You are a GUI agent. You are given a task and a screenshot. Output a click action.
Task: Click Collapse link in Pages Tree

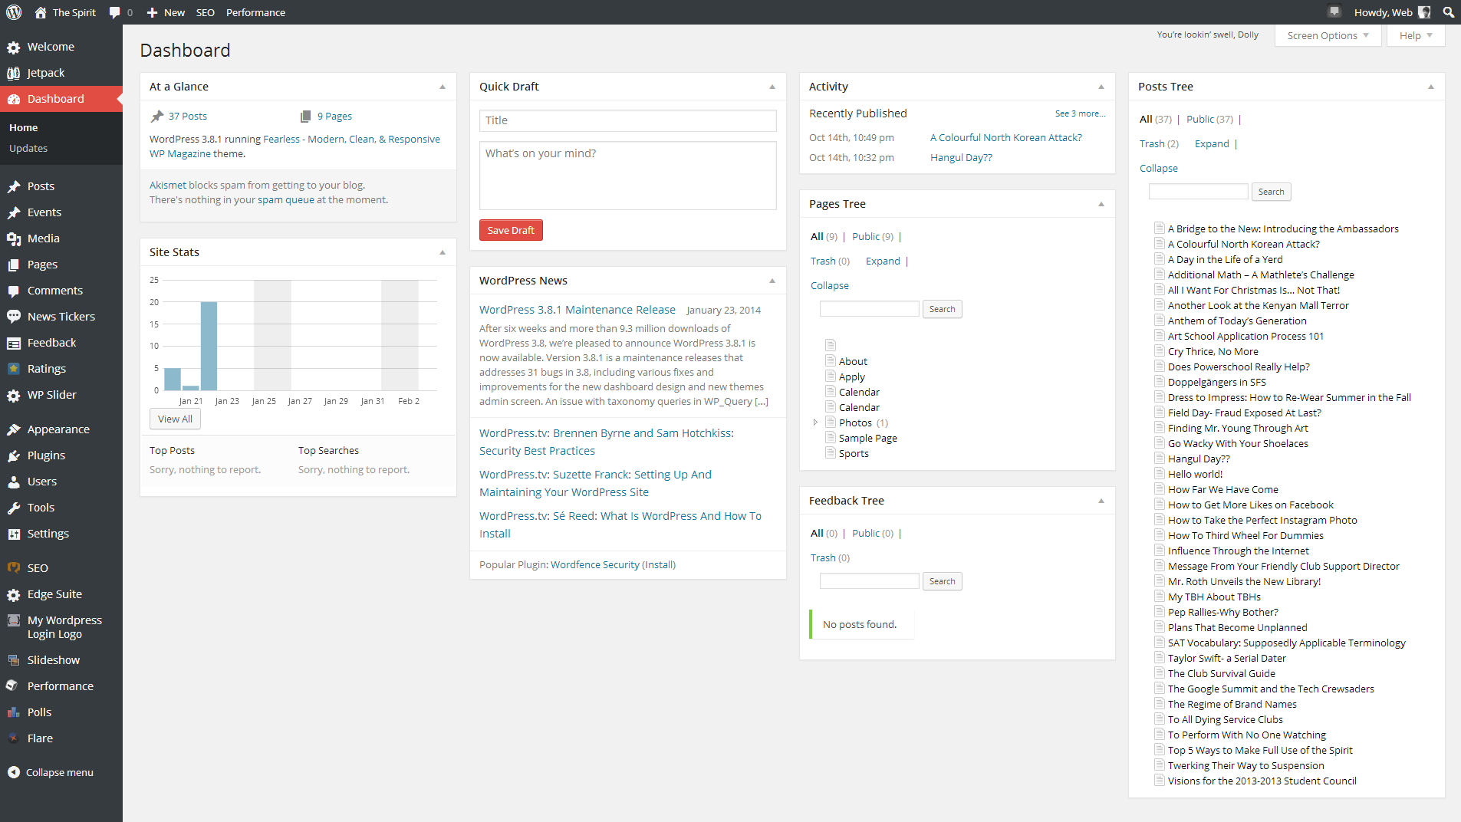(829, 285)
